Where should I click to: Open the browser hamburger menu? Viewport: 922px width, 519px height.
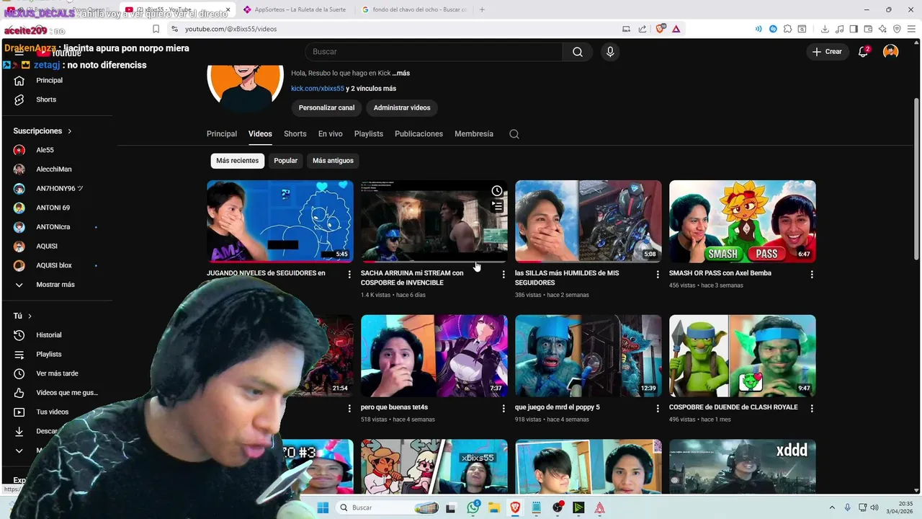coord(911,29)
